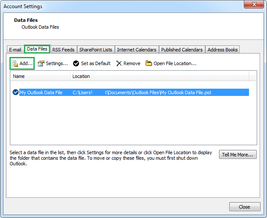Open the RSS Feeds tab
This screenshot has height=218, width=267.
pos(63,50)
